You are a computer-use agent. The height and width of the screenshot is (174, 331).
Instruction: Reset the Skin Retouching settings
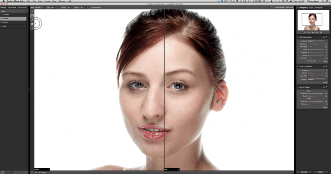tap(325, 61)
